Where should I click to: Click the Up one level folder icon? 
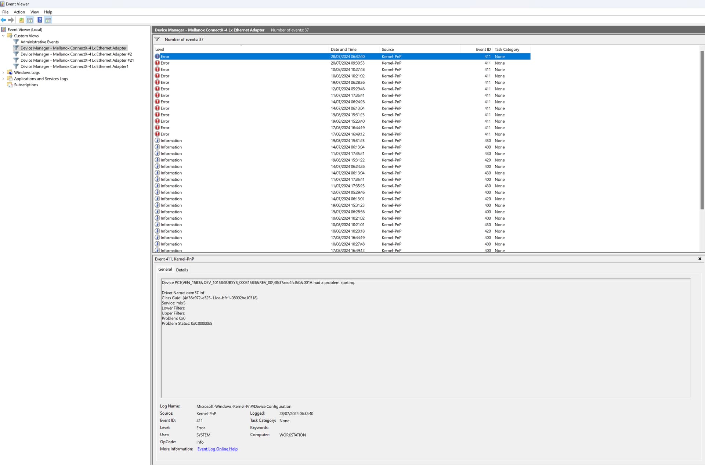pyautogui.click(x=22, y=20)
